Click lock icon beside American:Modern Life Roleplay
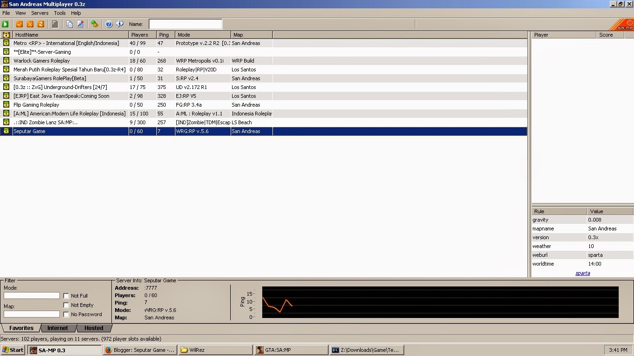 click(x=6, y=114)
